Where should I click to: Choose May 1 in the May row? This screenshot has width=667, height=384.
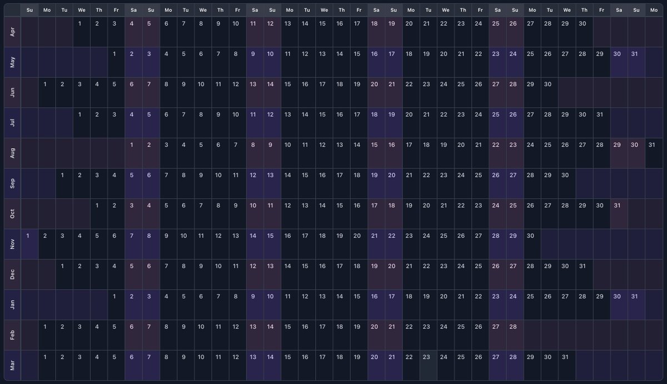tap(116, 62)
